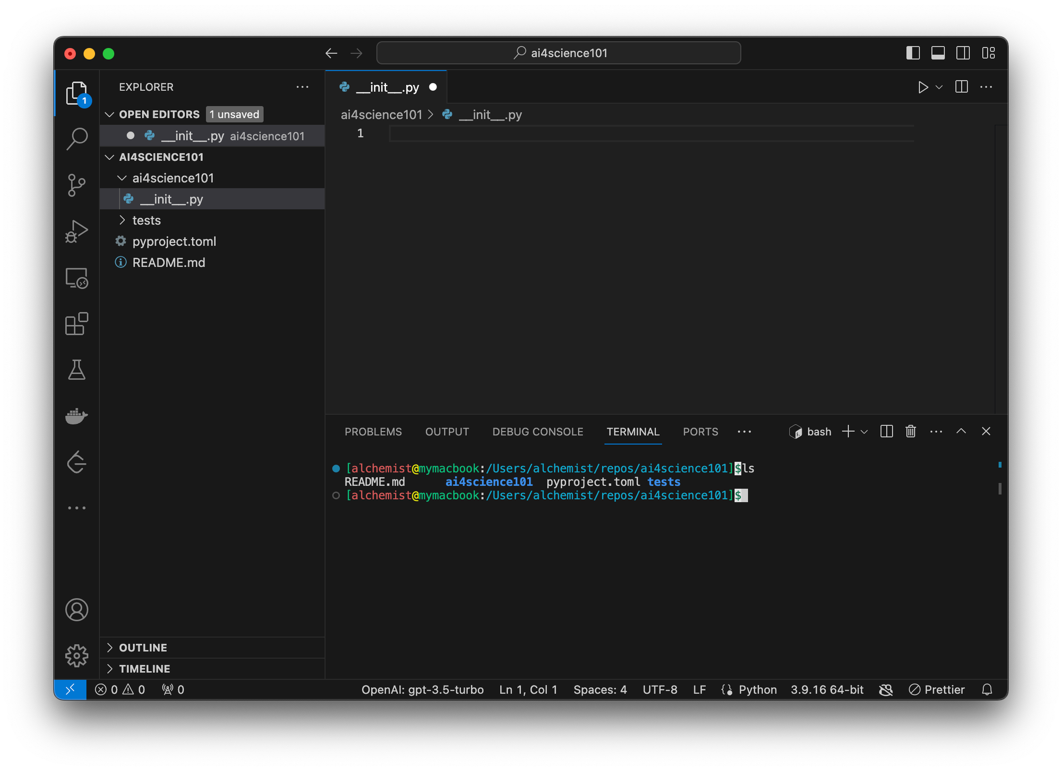Open the Search view in the activity bar
The width and height of the screenshot is (1062, 771).
click(77, 139)
